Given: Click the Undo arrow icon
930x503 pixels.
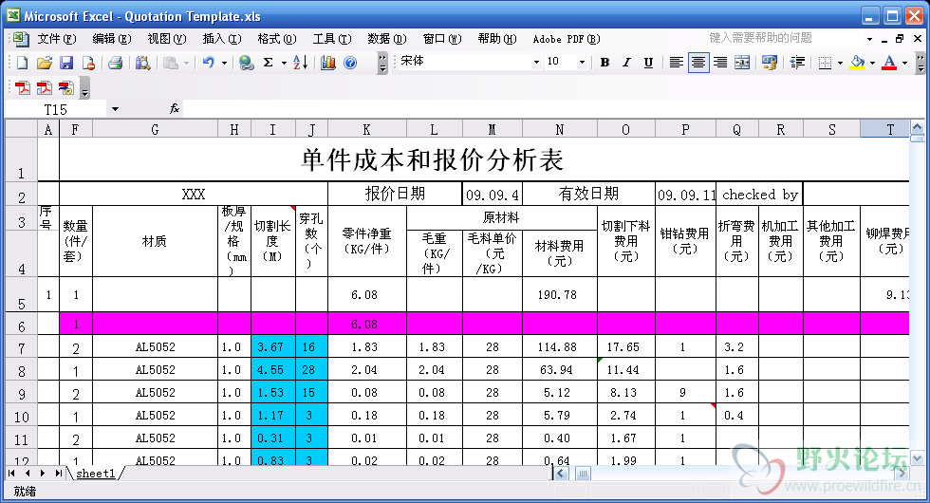Looking at the screenshot, I should [x=208, y=63].
